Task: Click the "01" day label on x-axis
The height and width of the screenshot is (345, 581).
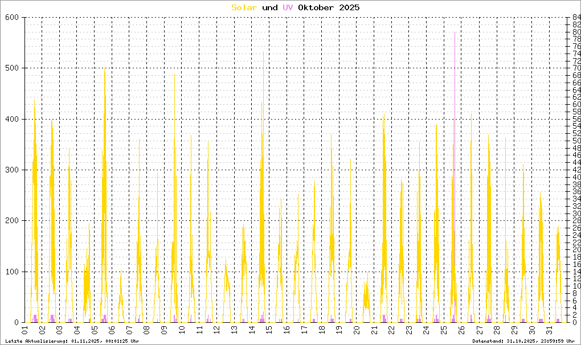Action: [x=25, y=331]
